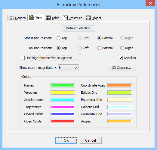Set Tool Bar Position to Right

(x=122, y=48)
